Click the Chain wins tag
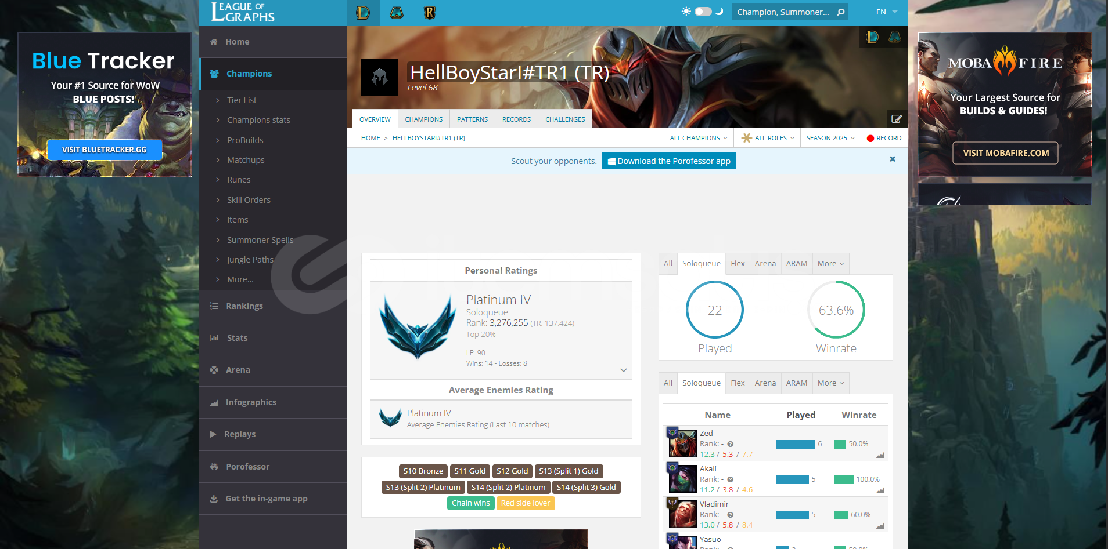Screen dimensions: 1108x549 [470, 503]
